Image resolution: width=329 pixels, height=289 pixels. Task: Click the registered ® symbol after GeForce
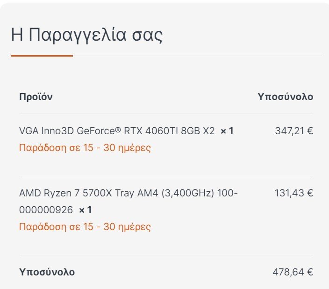[118, 129]
